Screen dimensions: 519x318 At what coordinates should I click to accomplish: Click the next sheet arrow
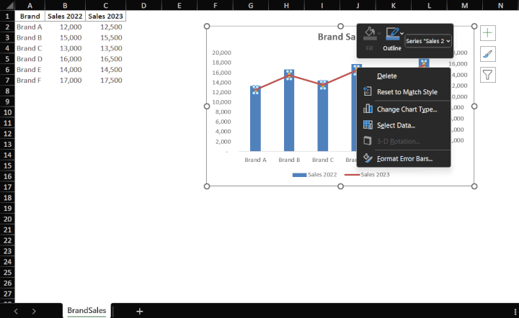(x=33, y=311)
